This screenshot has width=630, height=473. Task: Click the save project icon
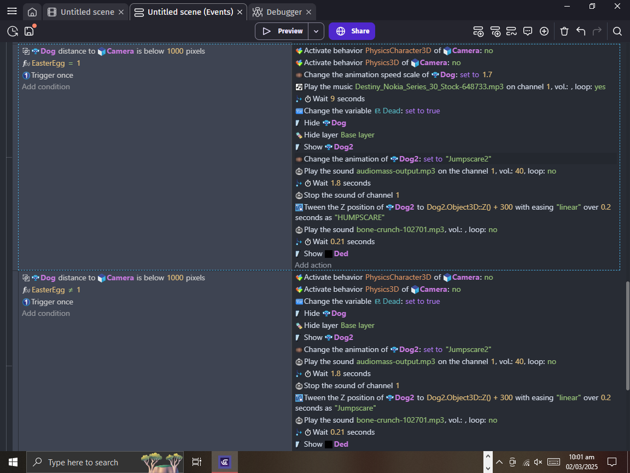(x=29, y=31)
